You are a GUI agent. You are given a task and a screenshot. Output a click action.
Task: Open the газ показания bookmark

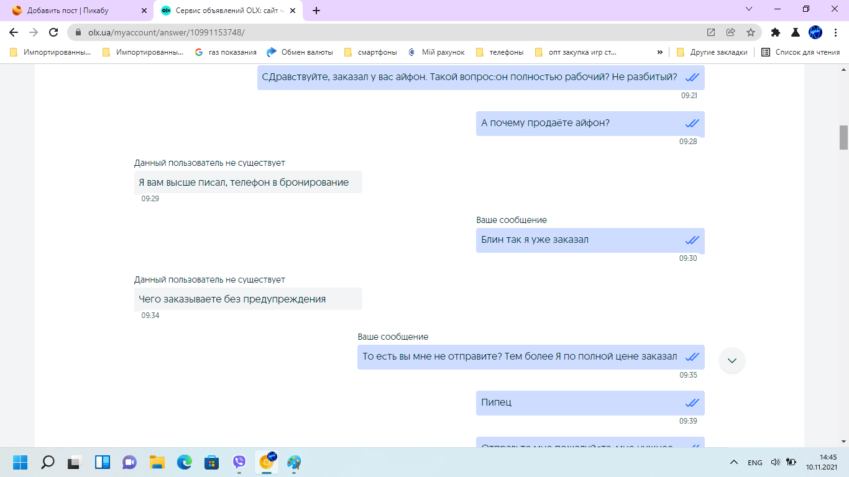click(x=226, y=52)
